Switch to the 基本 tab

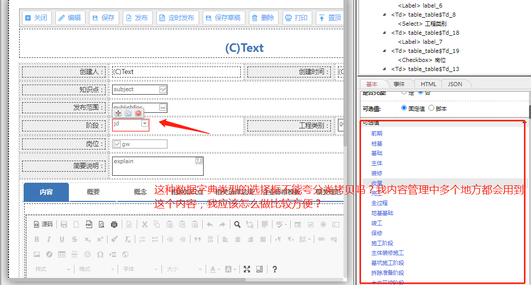point(372,84)
